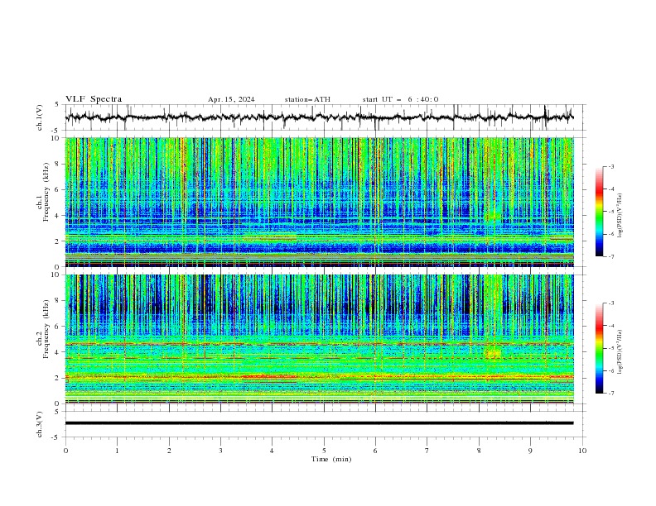Select the upper colorbar "log(PSD)(V²/Hz)" label
The width and height of the screenshot is (656, 506).
pyautogui.click(x=620, y=216)
